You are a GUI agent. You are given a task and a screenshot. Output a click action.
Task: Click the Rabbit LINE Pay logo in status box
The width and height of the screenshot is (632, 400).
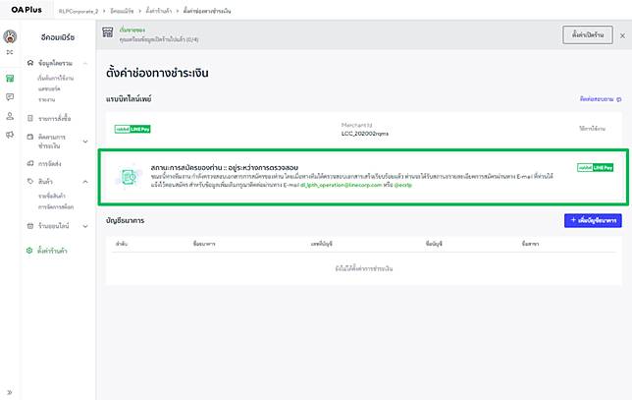595,168
